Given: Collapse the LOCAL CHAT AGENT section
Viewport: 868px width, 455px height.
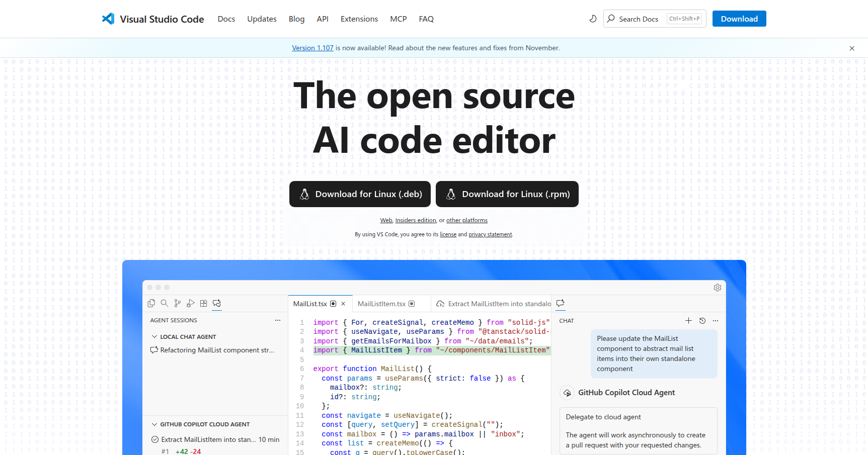Looking at the screenshot, I should [x=154, y=336].
